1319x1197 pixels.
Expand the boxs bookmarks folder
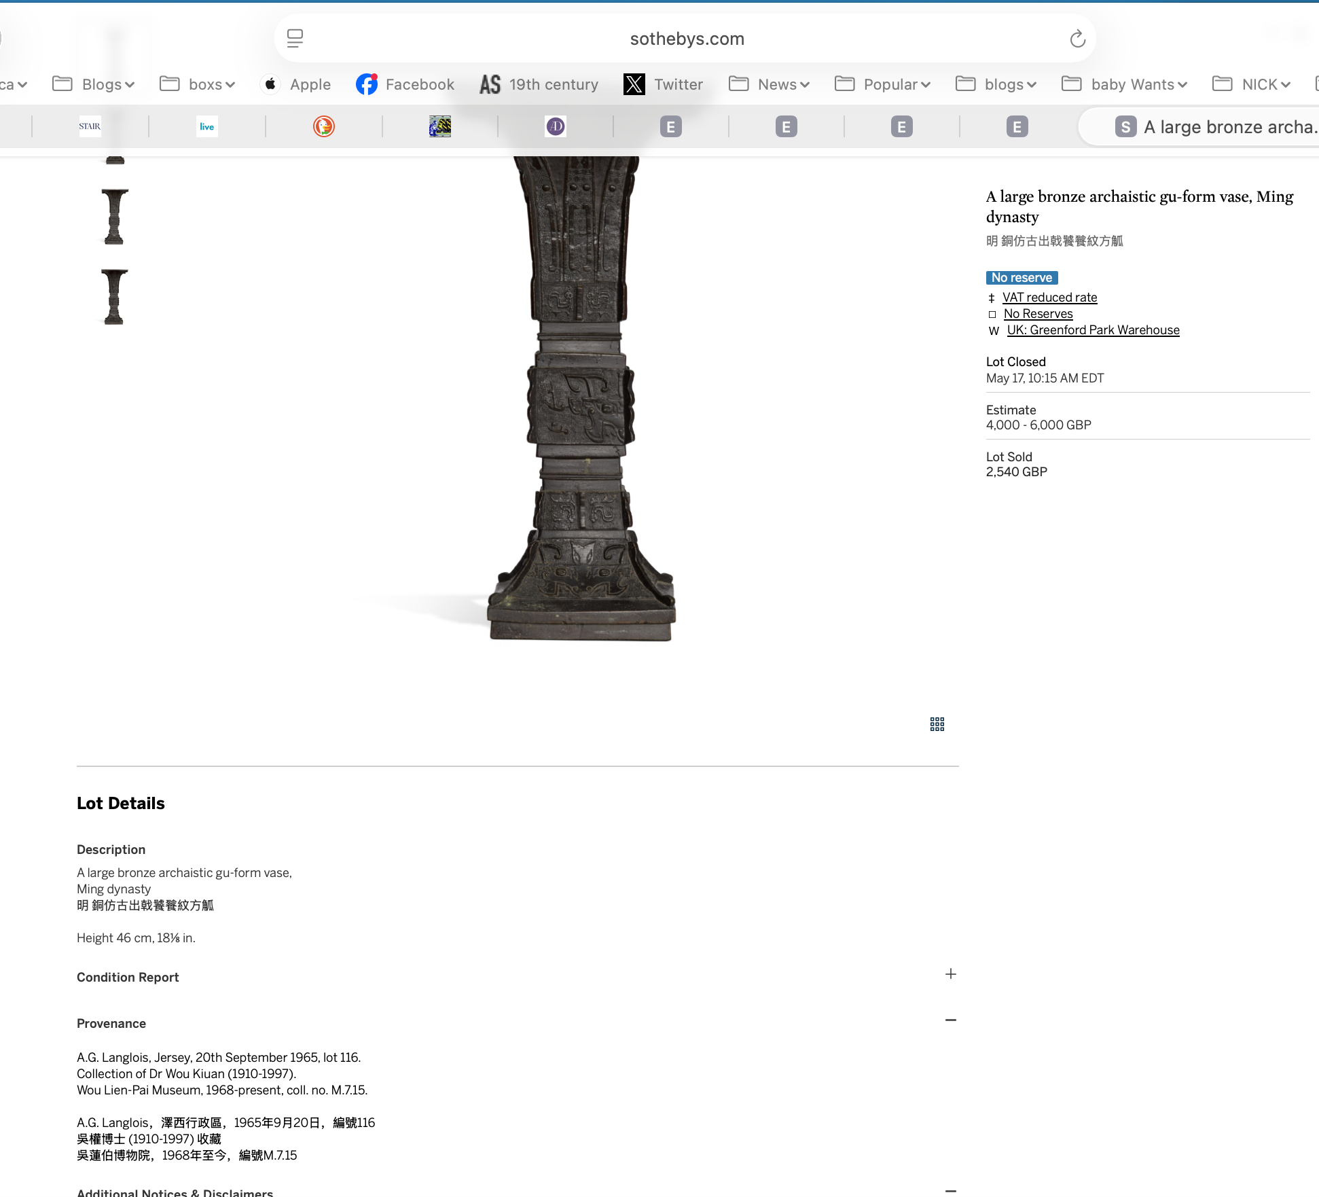pyautogui.click(x=198, y=84)
